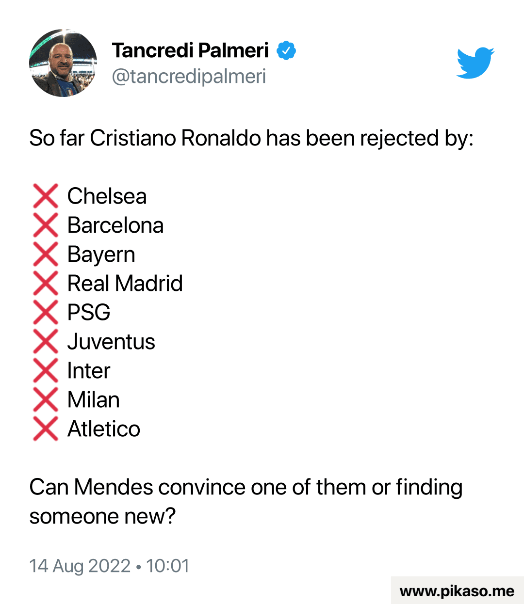The height and width of the screenshot is (604, 524).
Task: Click the Twitter bird logo
Action: point(475,63)
